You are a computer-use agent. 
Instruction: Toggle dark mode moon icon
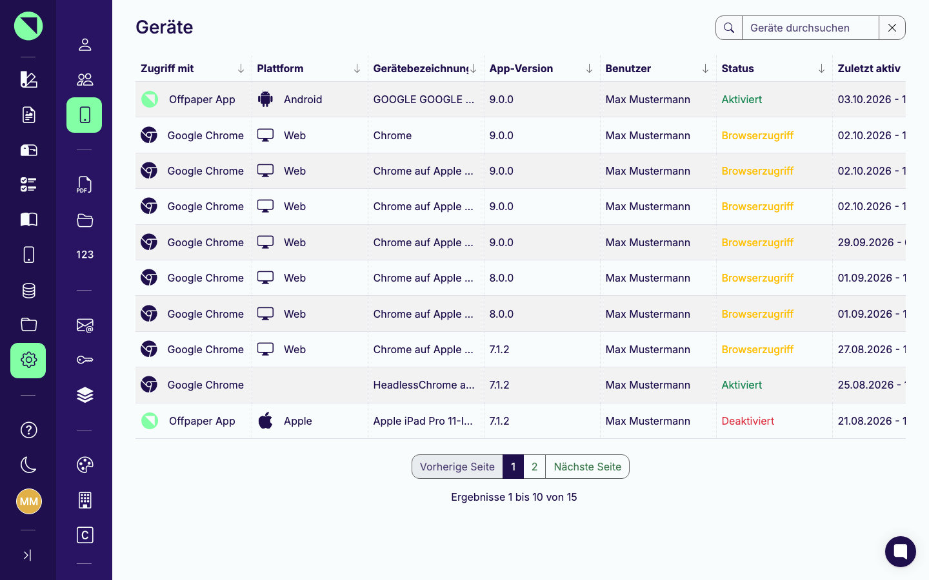click(x=28, y=465)
